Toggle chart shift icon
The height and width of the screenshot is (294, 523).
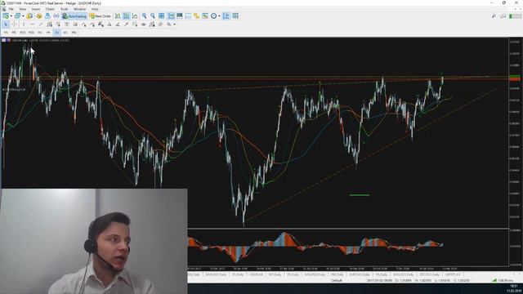180,16
